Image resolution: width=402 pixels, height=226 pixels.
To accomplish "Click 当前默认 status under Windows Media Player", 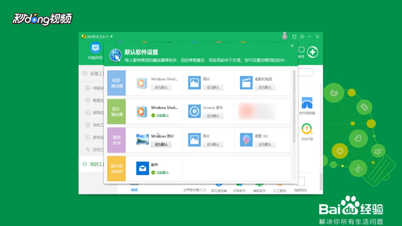I will tap(160, 116).
